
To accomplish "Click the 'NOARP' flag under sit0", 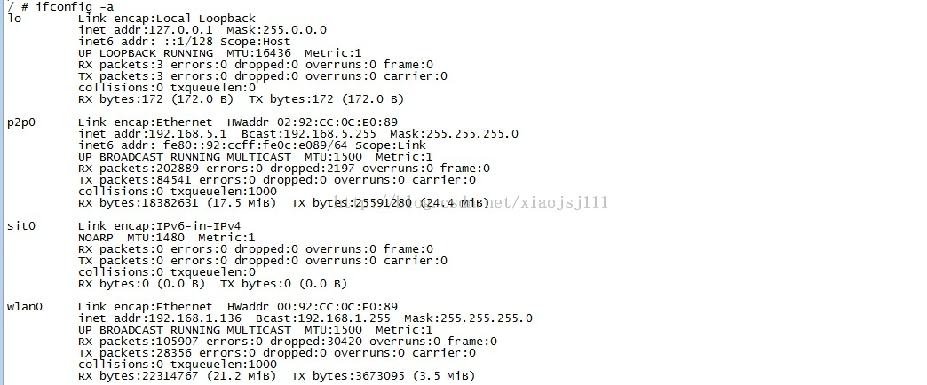I will tap(96, 237).
